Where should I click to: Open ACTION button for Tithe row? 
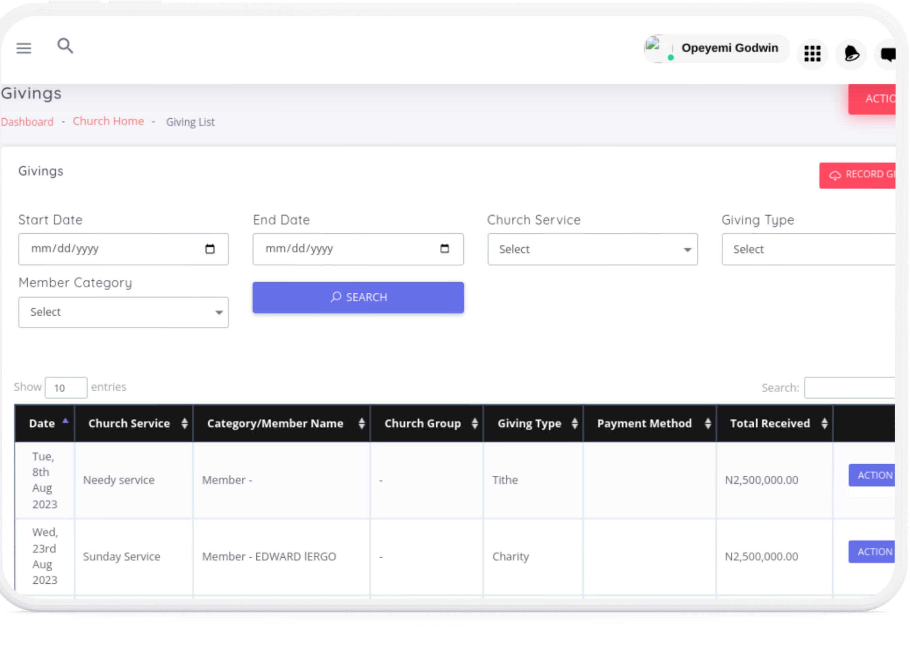(872, 476)
